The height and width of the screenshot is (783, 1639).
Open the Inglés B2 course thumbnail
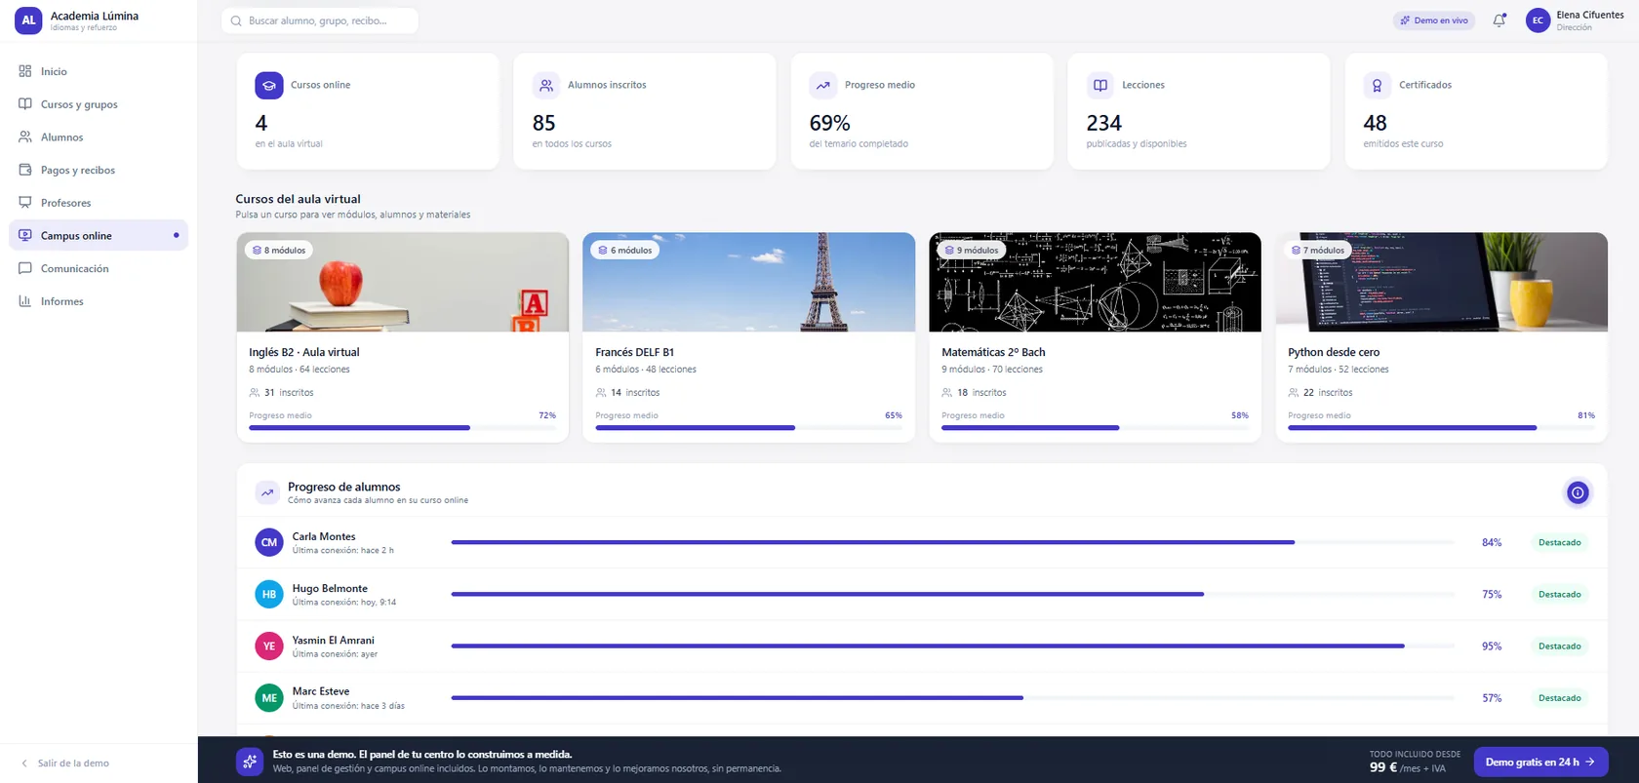click(x=403, y=282)
